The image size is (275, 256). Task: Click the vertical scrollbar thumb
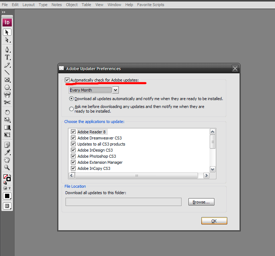pos(213,142)
